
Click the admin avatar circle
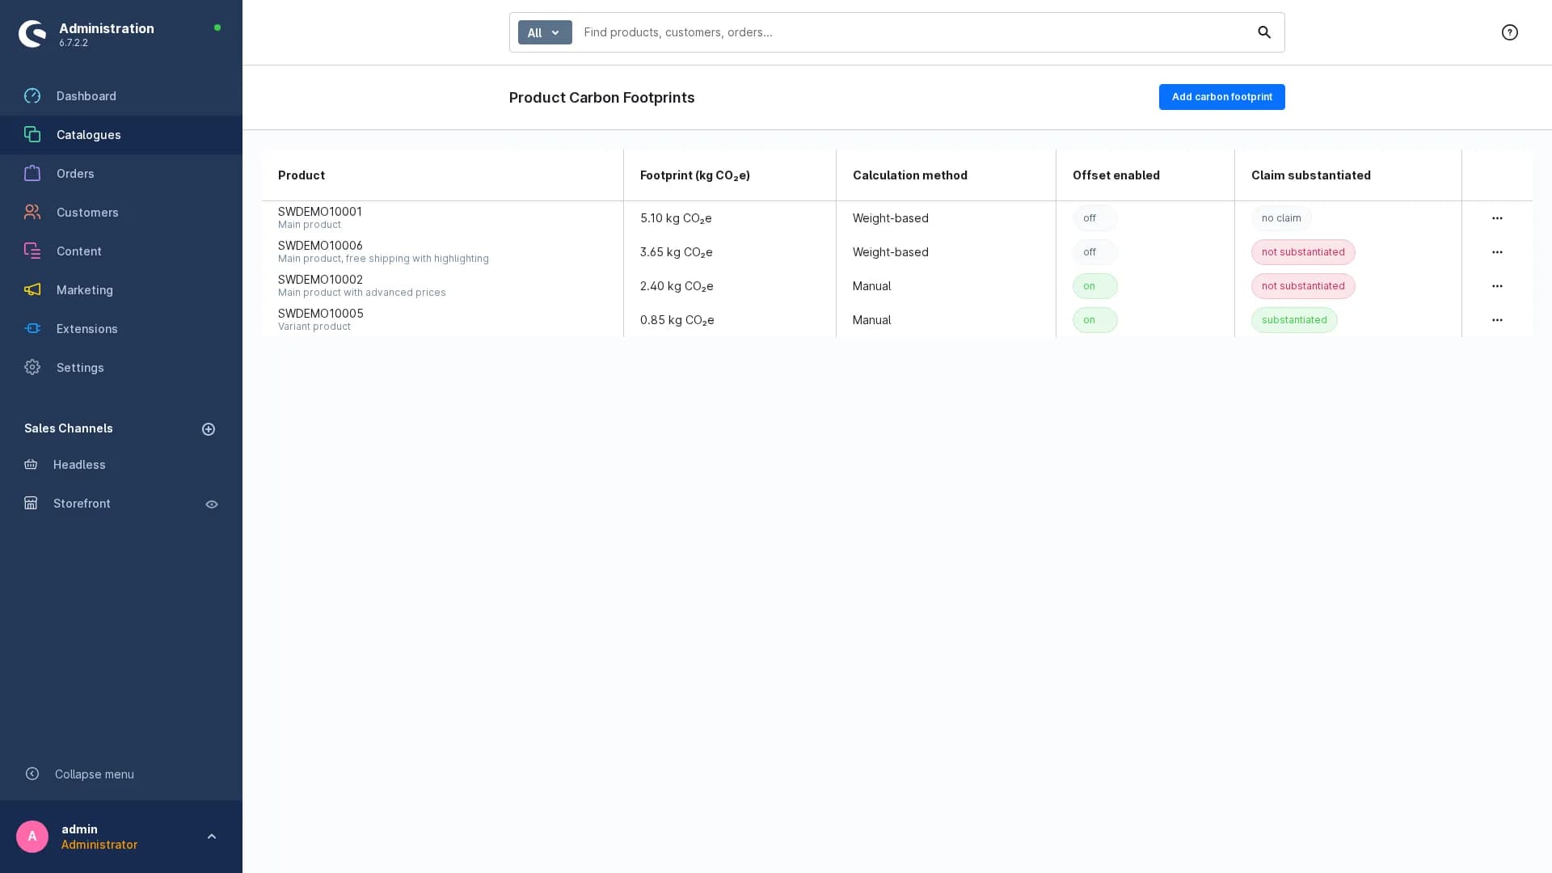tap(32, 837)
